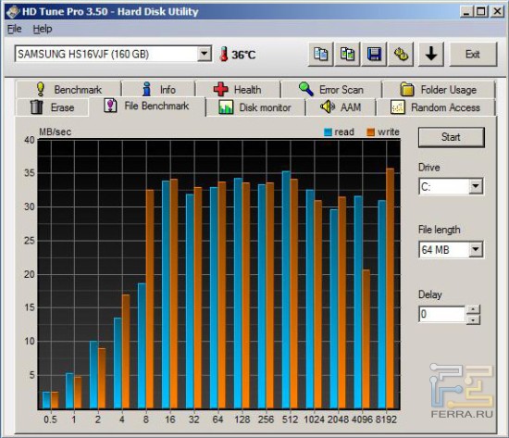The width and height of the screenshot is (509, 438).
Task: Click the floppy disk save icon
Action: (374, 54)
